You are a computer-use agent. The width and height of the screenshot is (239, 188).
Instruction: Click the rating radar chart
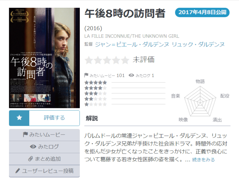coord(200,101)
